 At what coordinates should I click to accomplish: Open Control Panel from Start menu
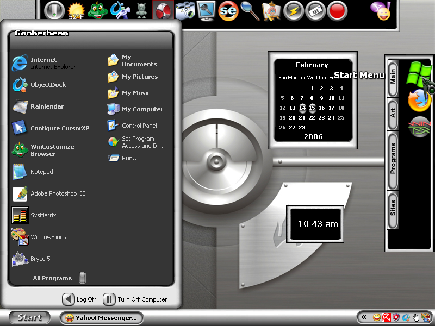click(x=139, y=126)
